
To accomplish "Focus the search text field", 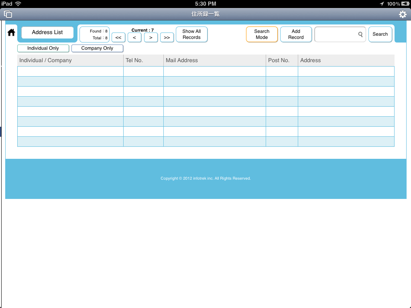I will (336, 34).
